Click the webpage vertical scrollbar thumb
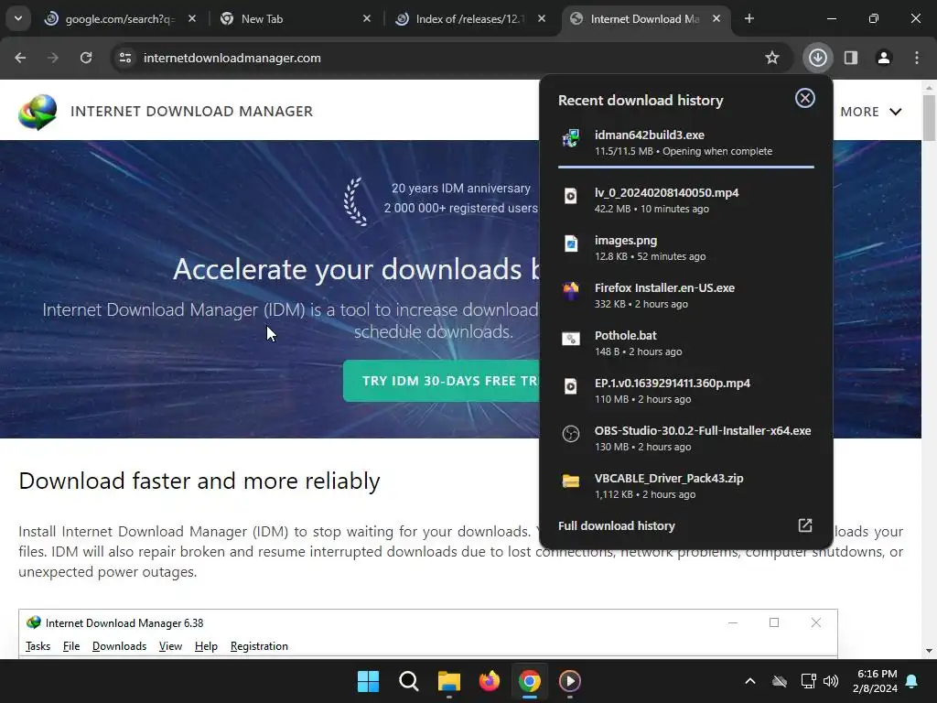Viewport: 937px width, 703px height. [929, 118]
